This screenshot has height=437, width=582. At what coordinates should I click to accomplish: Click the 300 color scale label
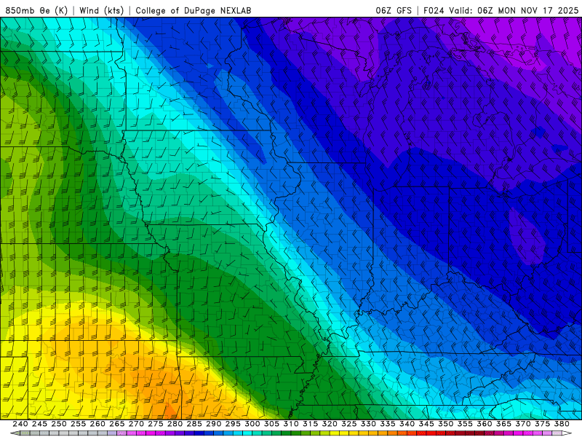pos(252,424)
